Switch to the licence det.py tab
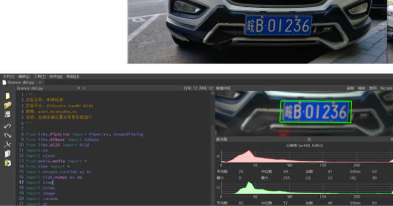This screenshot has width=393, height=206. [x=21, y=82]
